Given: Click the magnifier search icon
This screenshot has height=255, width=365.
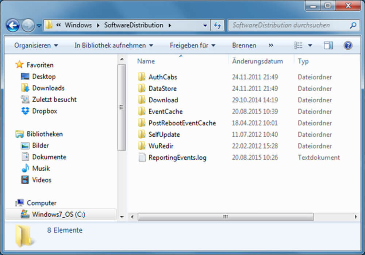Looking at the screenshot, I should 353,25.
